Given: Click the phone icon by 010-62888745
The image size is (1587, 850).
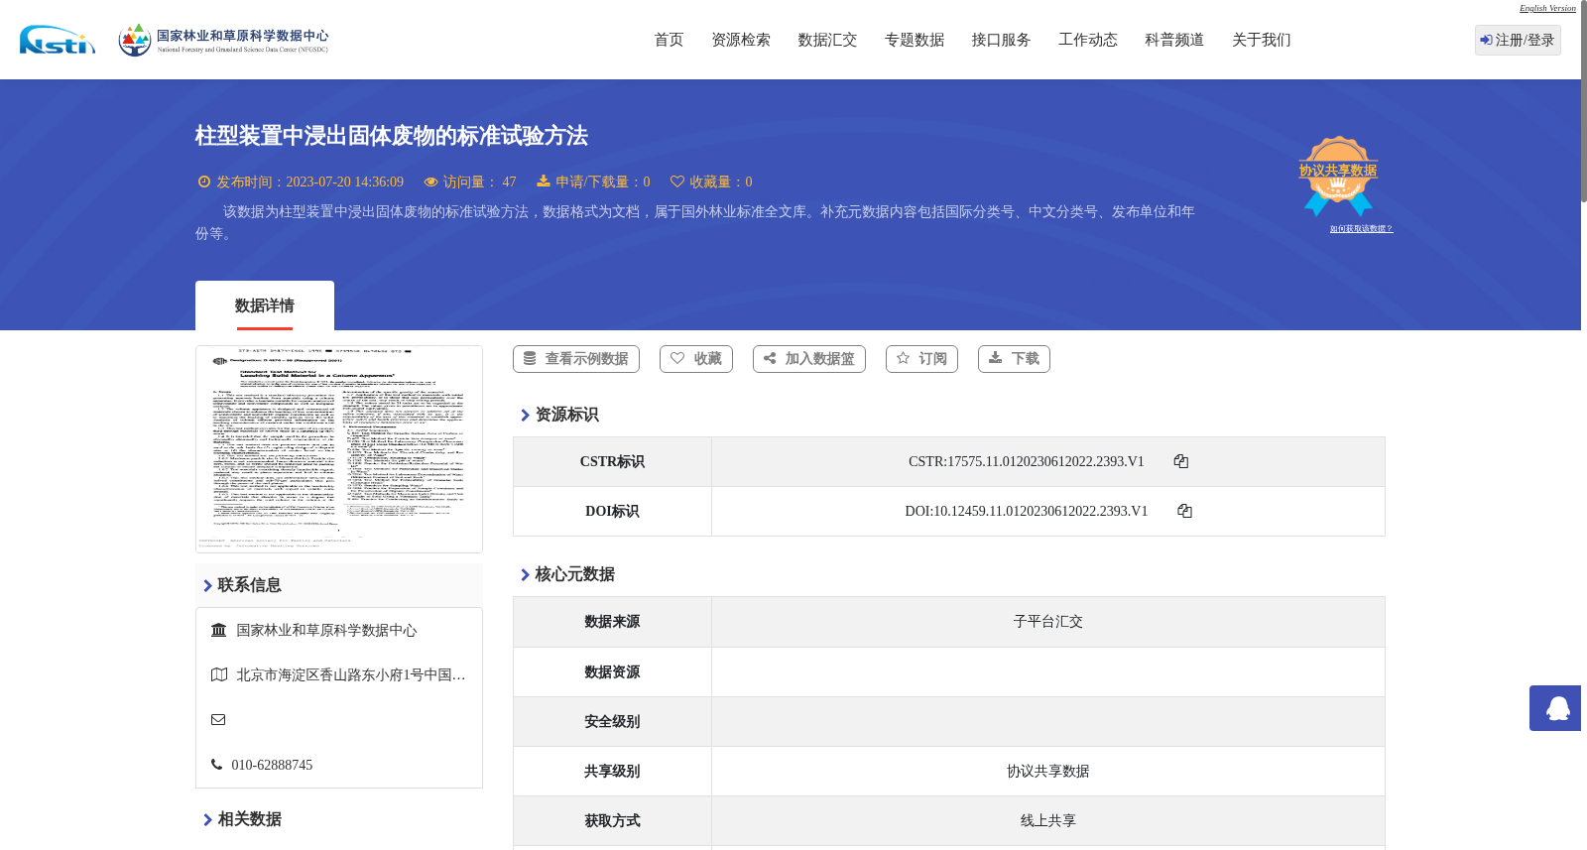Looking at the screenshot, I should pos(216,765).
